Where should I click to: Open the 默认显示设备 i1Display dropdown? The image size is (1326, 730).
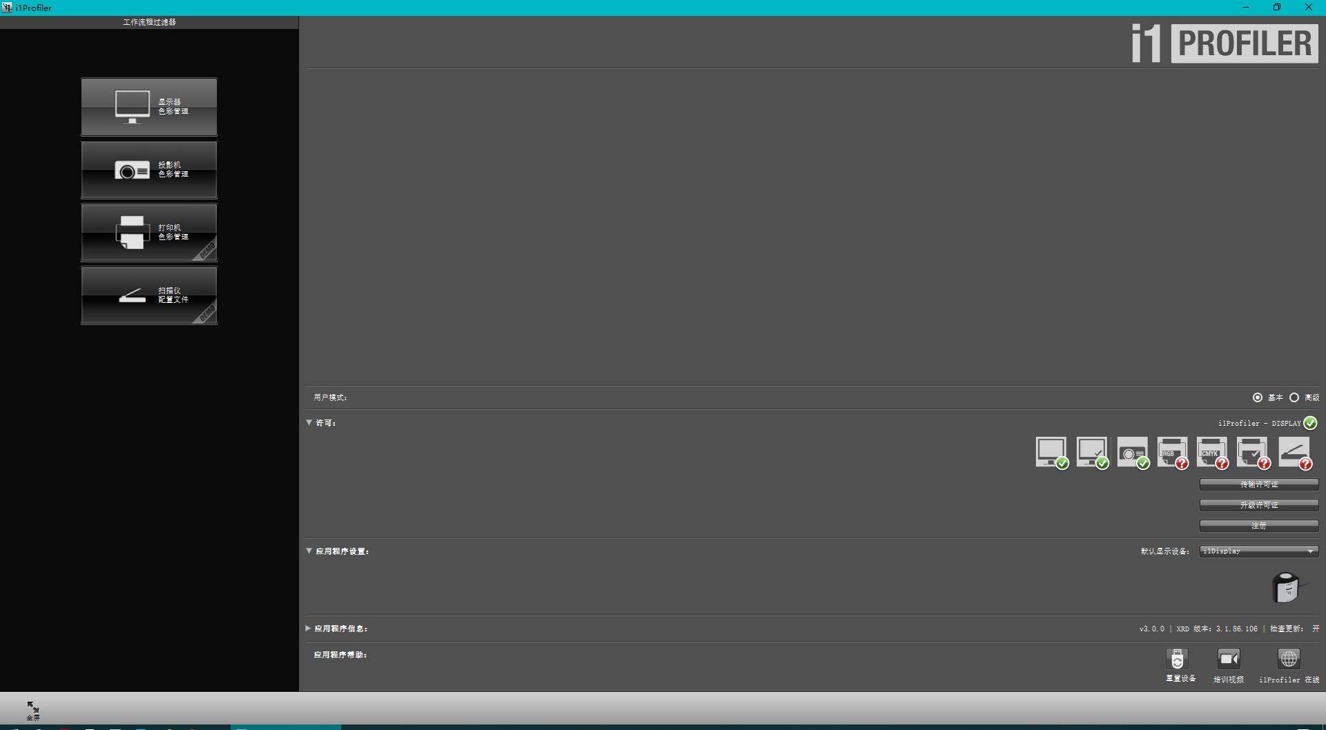pyautogui.click(x=1258, y=551)
